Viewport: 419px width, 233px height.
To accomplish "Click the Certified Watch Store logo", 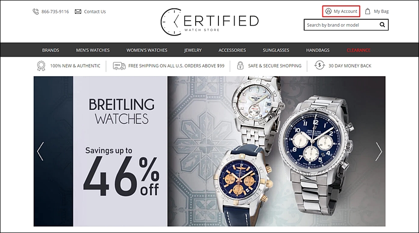I will pyautogui.click(x=209, y=22).
